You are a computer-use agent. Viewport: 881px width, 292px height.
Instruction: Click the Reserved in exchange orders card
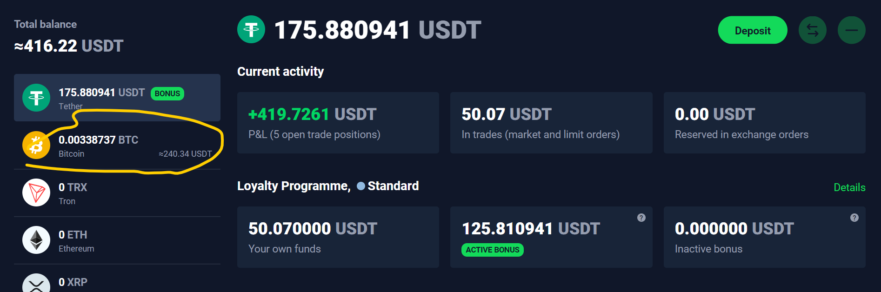[x=764, y=123]
